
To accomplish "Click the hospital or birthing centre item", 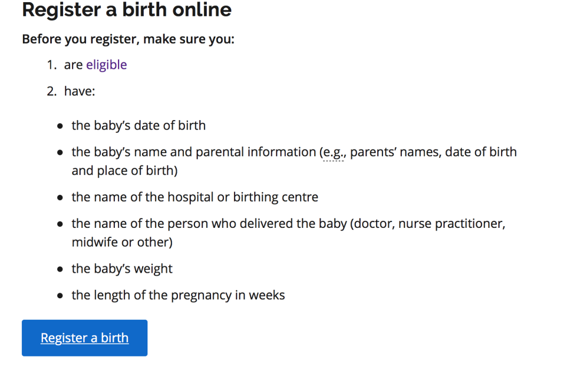I will tap(195, 197).
